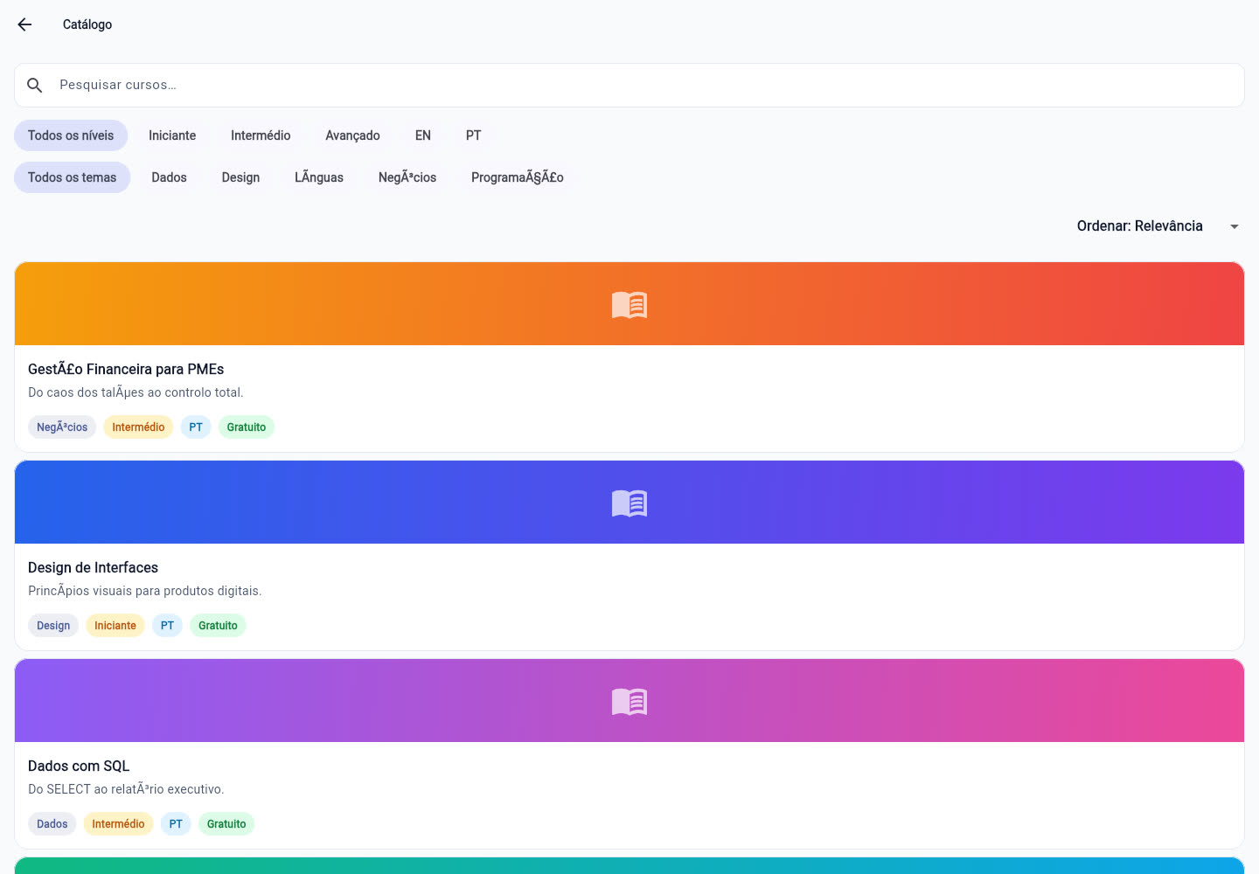
Task: Filter by the NegÃ³cios theme chip
Action: (407, 177)
